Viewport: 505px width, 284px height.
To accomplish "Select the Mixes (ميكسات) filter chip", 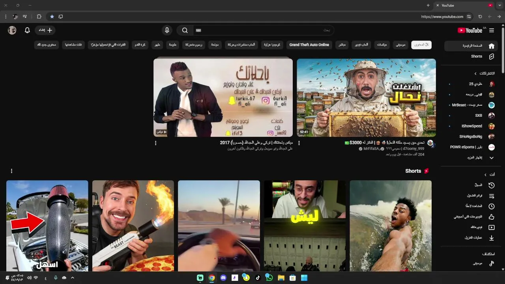I will tap(382, 45).
